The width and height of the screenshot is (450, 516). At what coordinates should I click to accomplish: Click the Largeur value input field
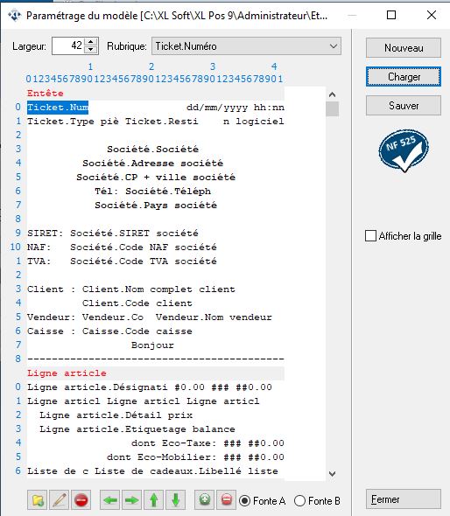coord(68,45)
